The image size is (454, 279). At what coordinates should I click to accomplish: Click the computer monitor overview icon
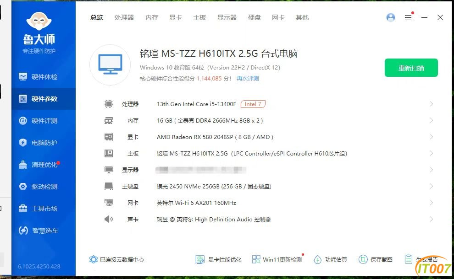tap(110, 64)
